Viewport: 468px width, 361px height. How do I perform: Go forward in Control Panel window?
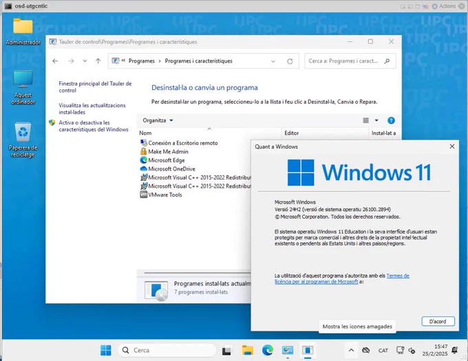coord(71,61)
